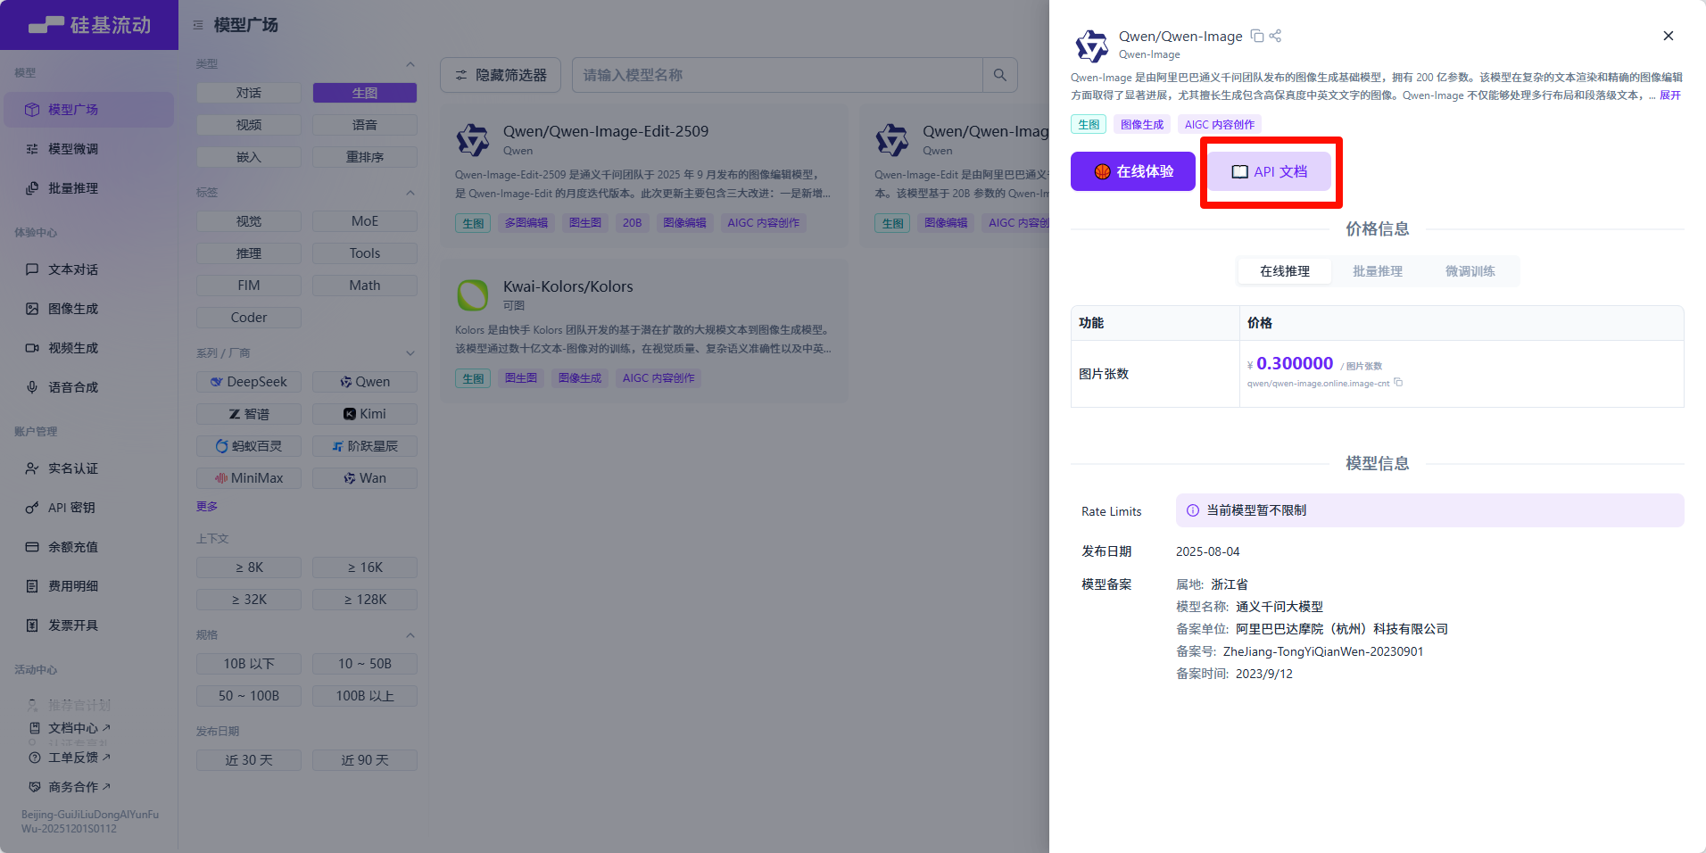
Task: Open 实名认证 account page
Action: point(88,468)
